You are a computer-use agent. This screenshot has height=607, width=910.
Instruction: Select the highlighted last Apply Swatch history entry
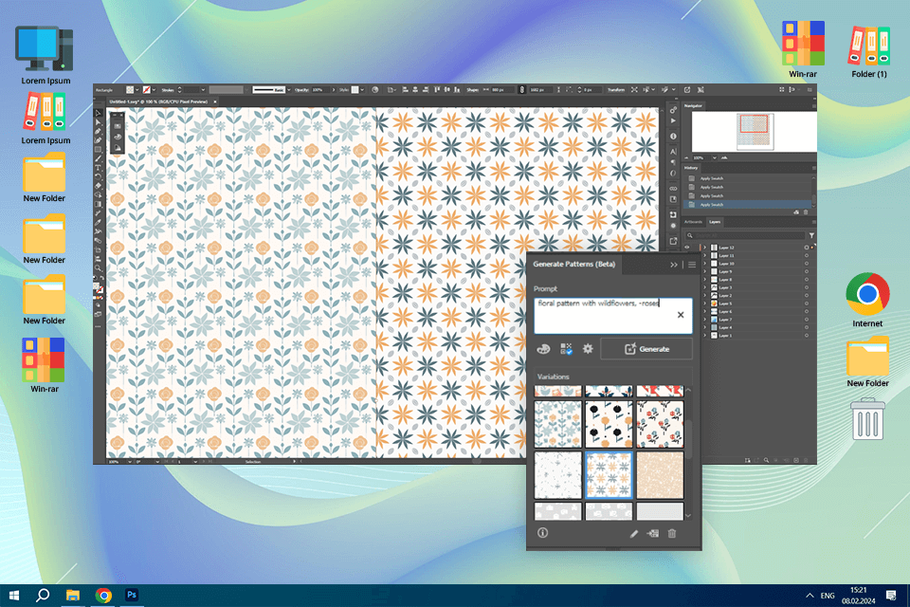[749, 205]
